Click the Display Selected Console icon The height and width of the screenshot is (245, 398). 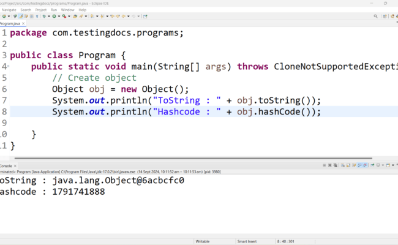click(378, 165)
